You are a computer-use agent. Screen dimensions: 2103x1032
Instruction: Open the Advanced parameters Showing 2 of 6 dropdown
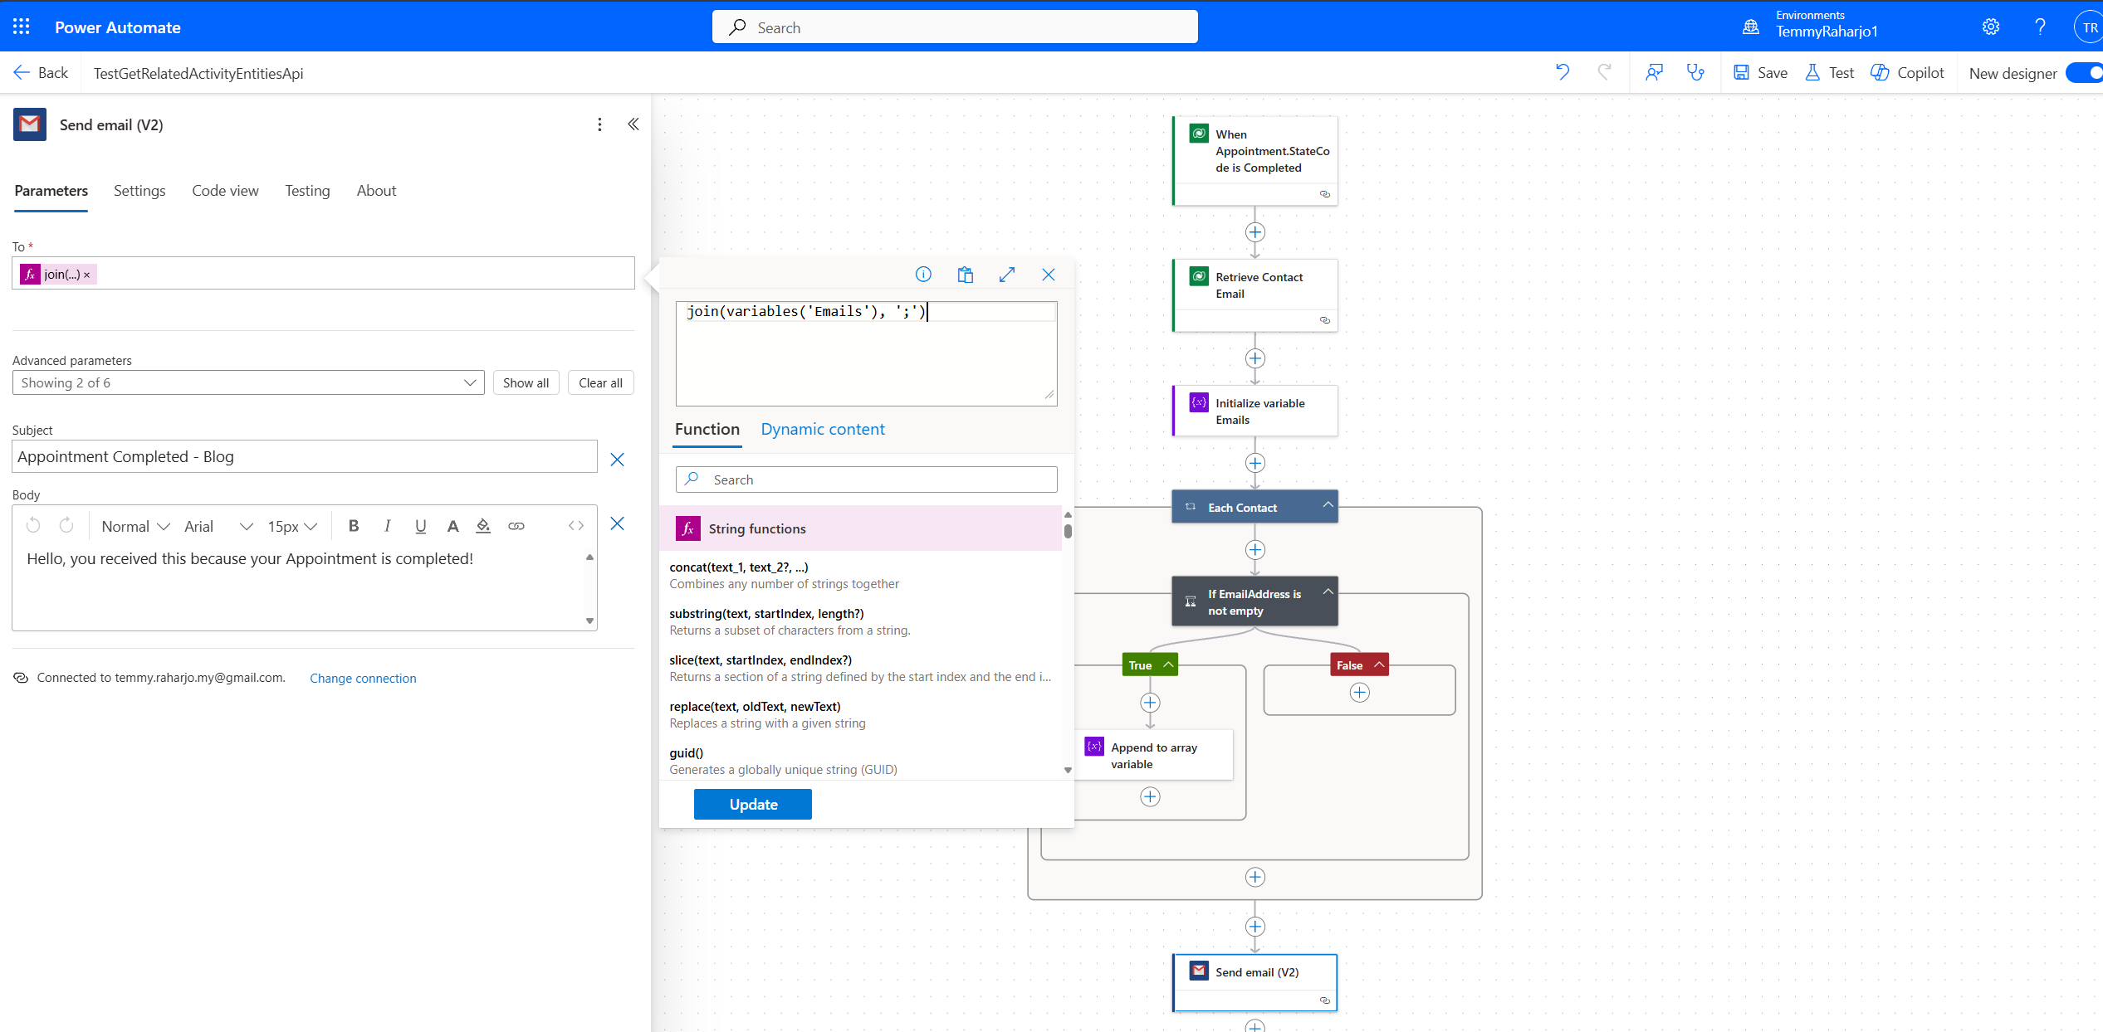point(248,382)
